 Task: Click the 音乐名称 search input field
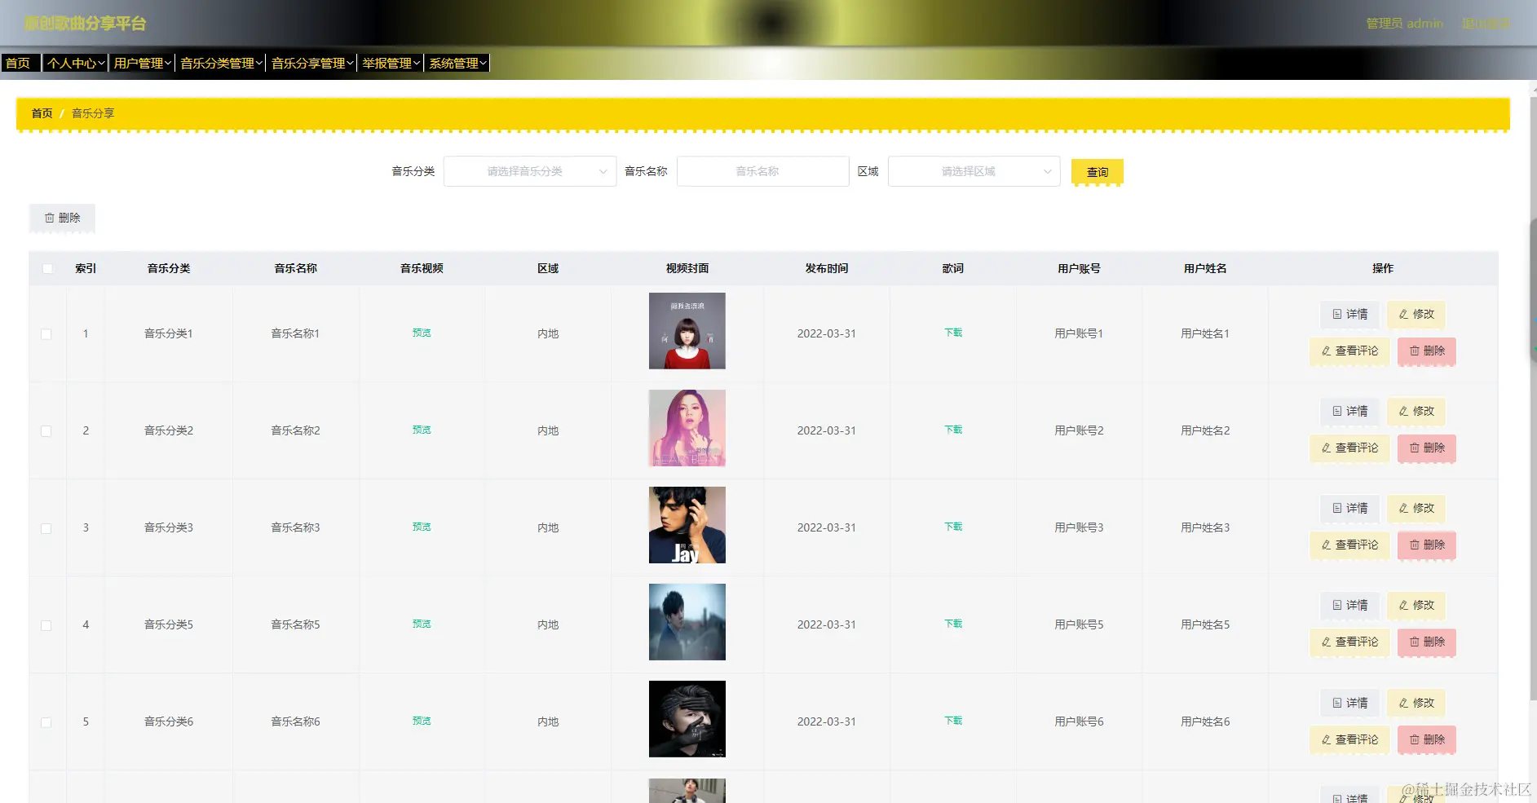pos(762,171)
